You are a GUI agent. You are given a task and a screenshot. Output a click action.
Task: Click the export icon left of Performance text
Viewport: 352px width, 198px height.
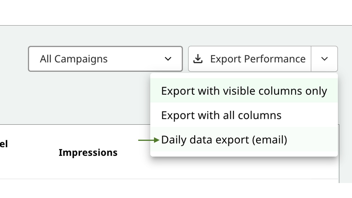[x=198, y=59]
